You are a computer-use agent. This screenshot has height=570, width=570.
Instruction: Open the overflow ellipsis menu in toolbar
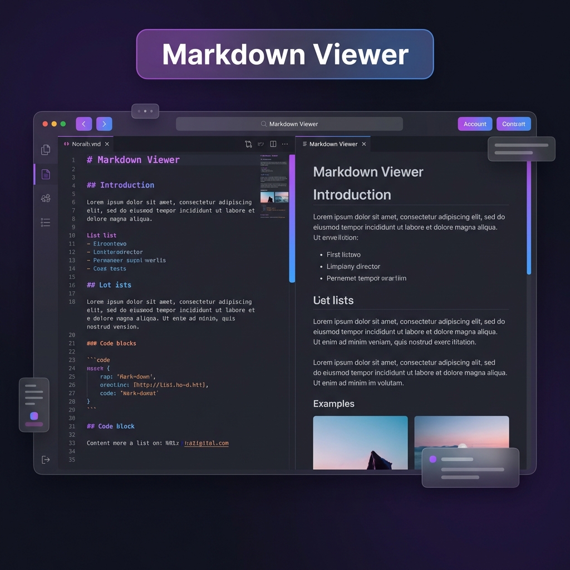284,144
